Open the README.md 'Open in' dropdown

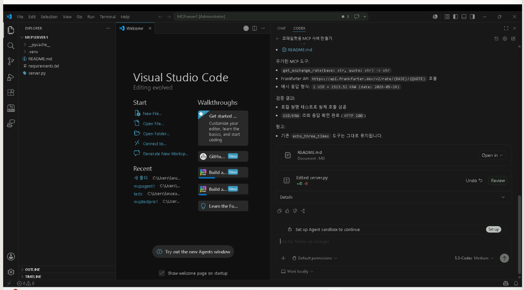[x=492, y=156]
